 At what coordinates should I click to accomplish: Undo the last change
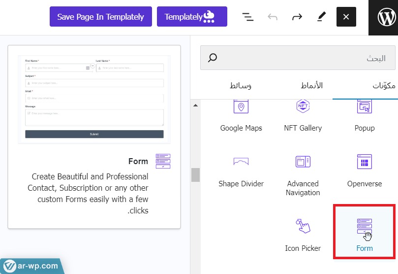click(273, 17)
